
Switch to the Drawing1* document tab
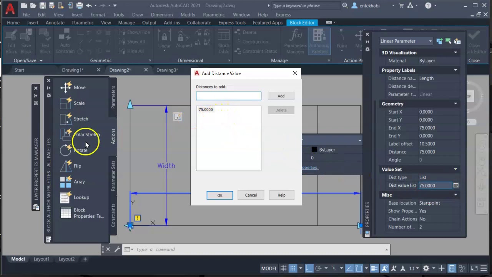(x=73, y=70)
